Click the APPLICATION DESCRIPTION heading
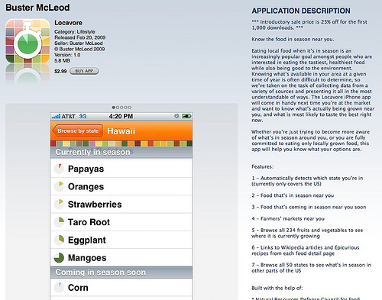The image size is (382, 300). pyautogui.click(x=301, y=11)
